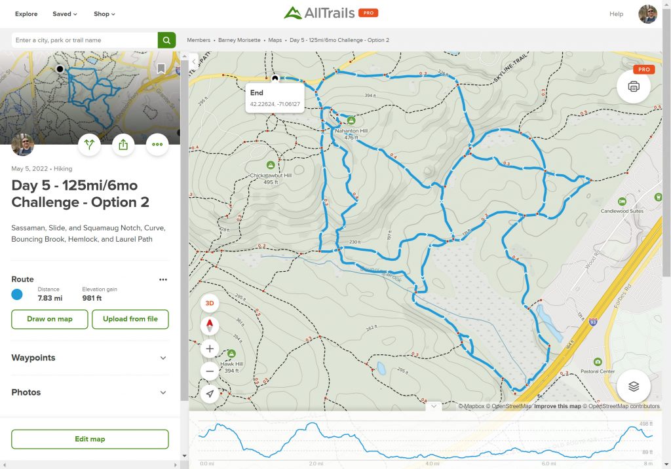Click the share icon below the map thumbnail
The height and width of the screenshot is (469, 671).
(123, 145)
